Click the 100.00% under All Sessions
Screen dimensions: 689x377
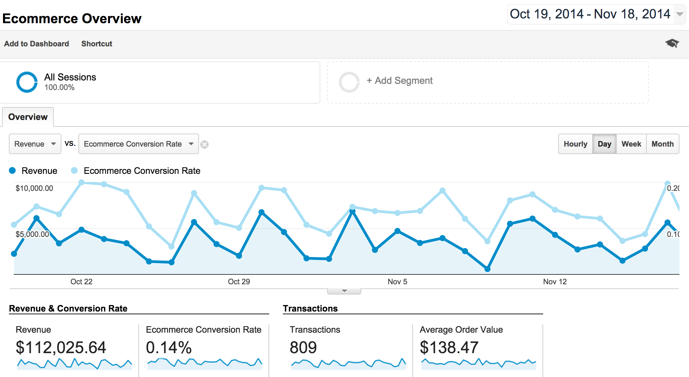(x=59, y=88)
